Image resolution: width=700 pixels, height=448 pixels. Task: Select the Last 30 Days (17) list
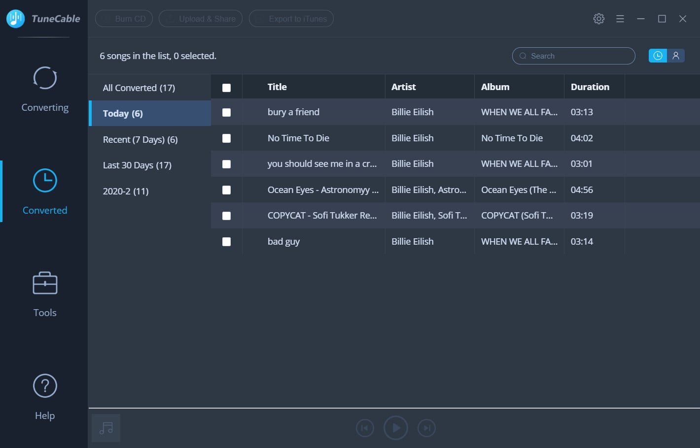(x=150, y=165)
